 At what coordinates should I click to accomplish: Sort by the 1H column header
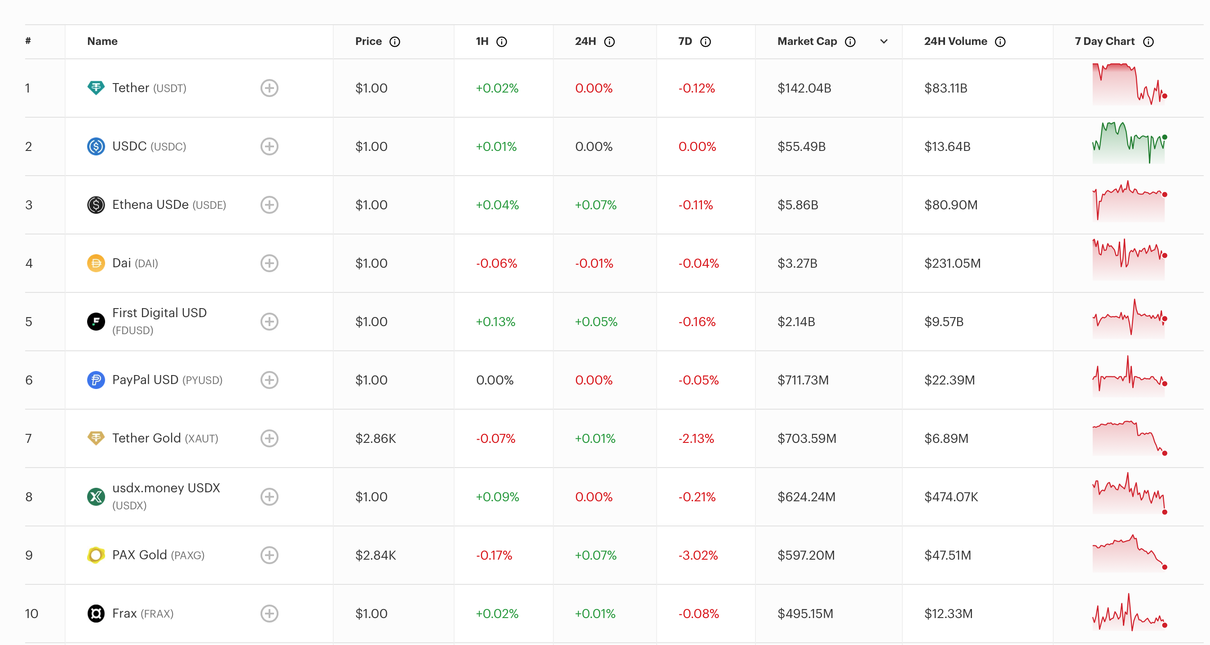482,41
